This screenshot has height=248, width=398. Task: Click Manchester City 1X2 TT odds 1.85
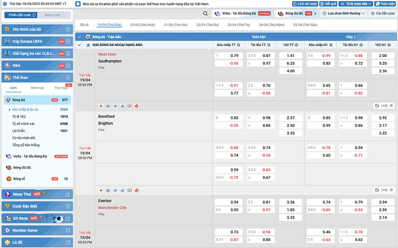291,210
